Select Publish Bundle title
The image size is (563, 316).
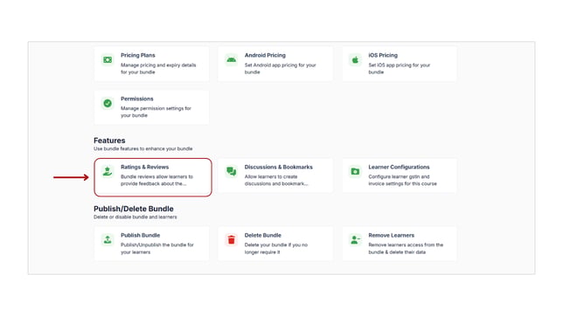[x=141, y=236]
